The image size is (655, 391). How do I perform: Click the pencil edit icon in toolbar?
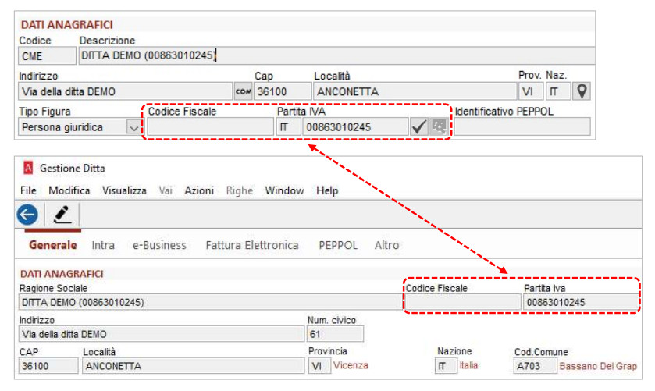pos(62,215)
